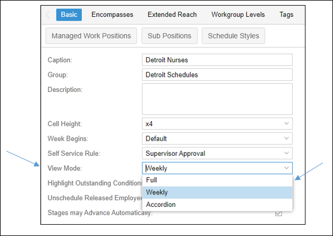333x236 pixels.
Task: Open Sub Positions
Action: pos(169,36)
